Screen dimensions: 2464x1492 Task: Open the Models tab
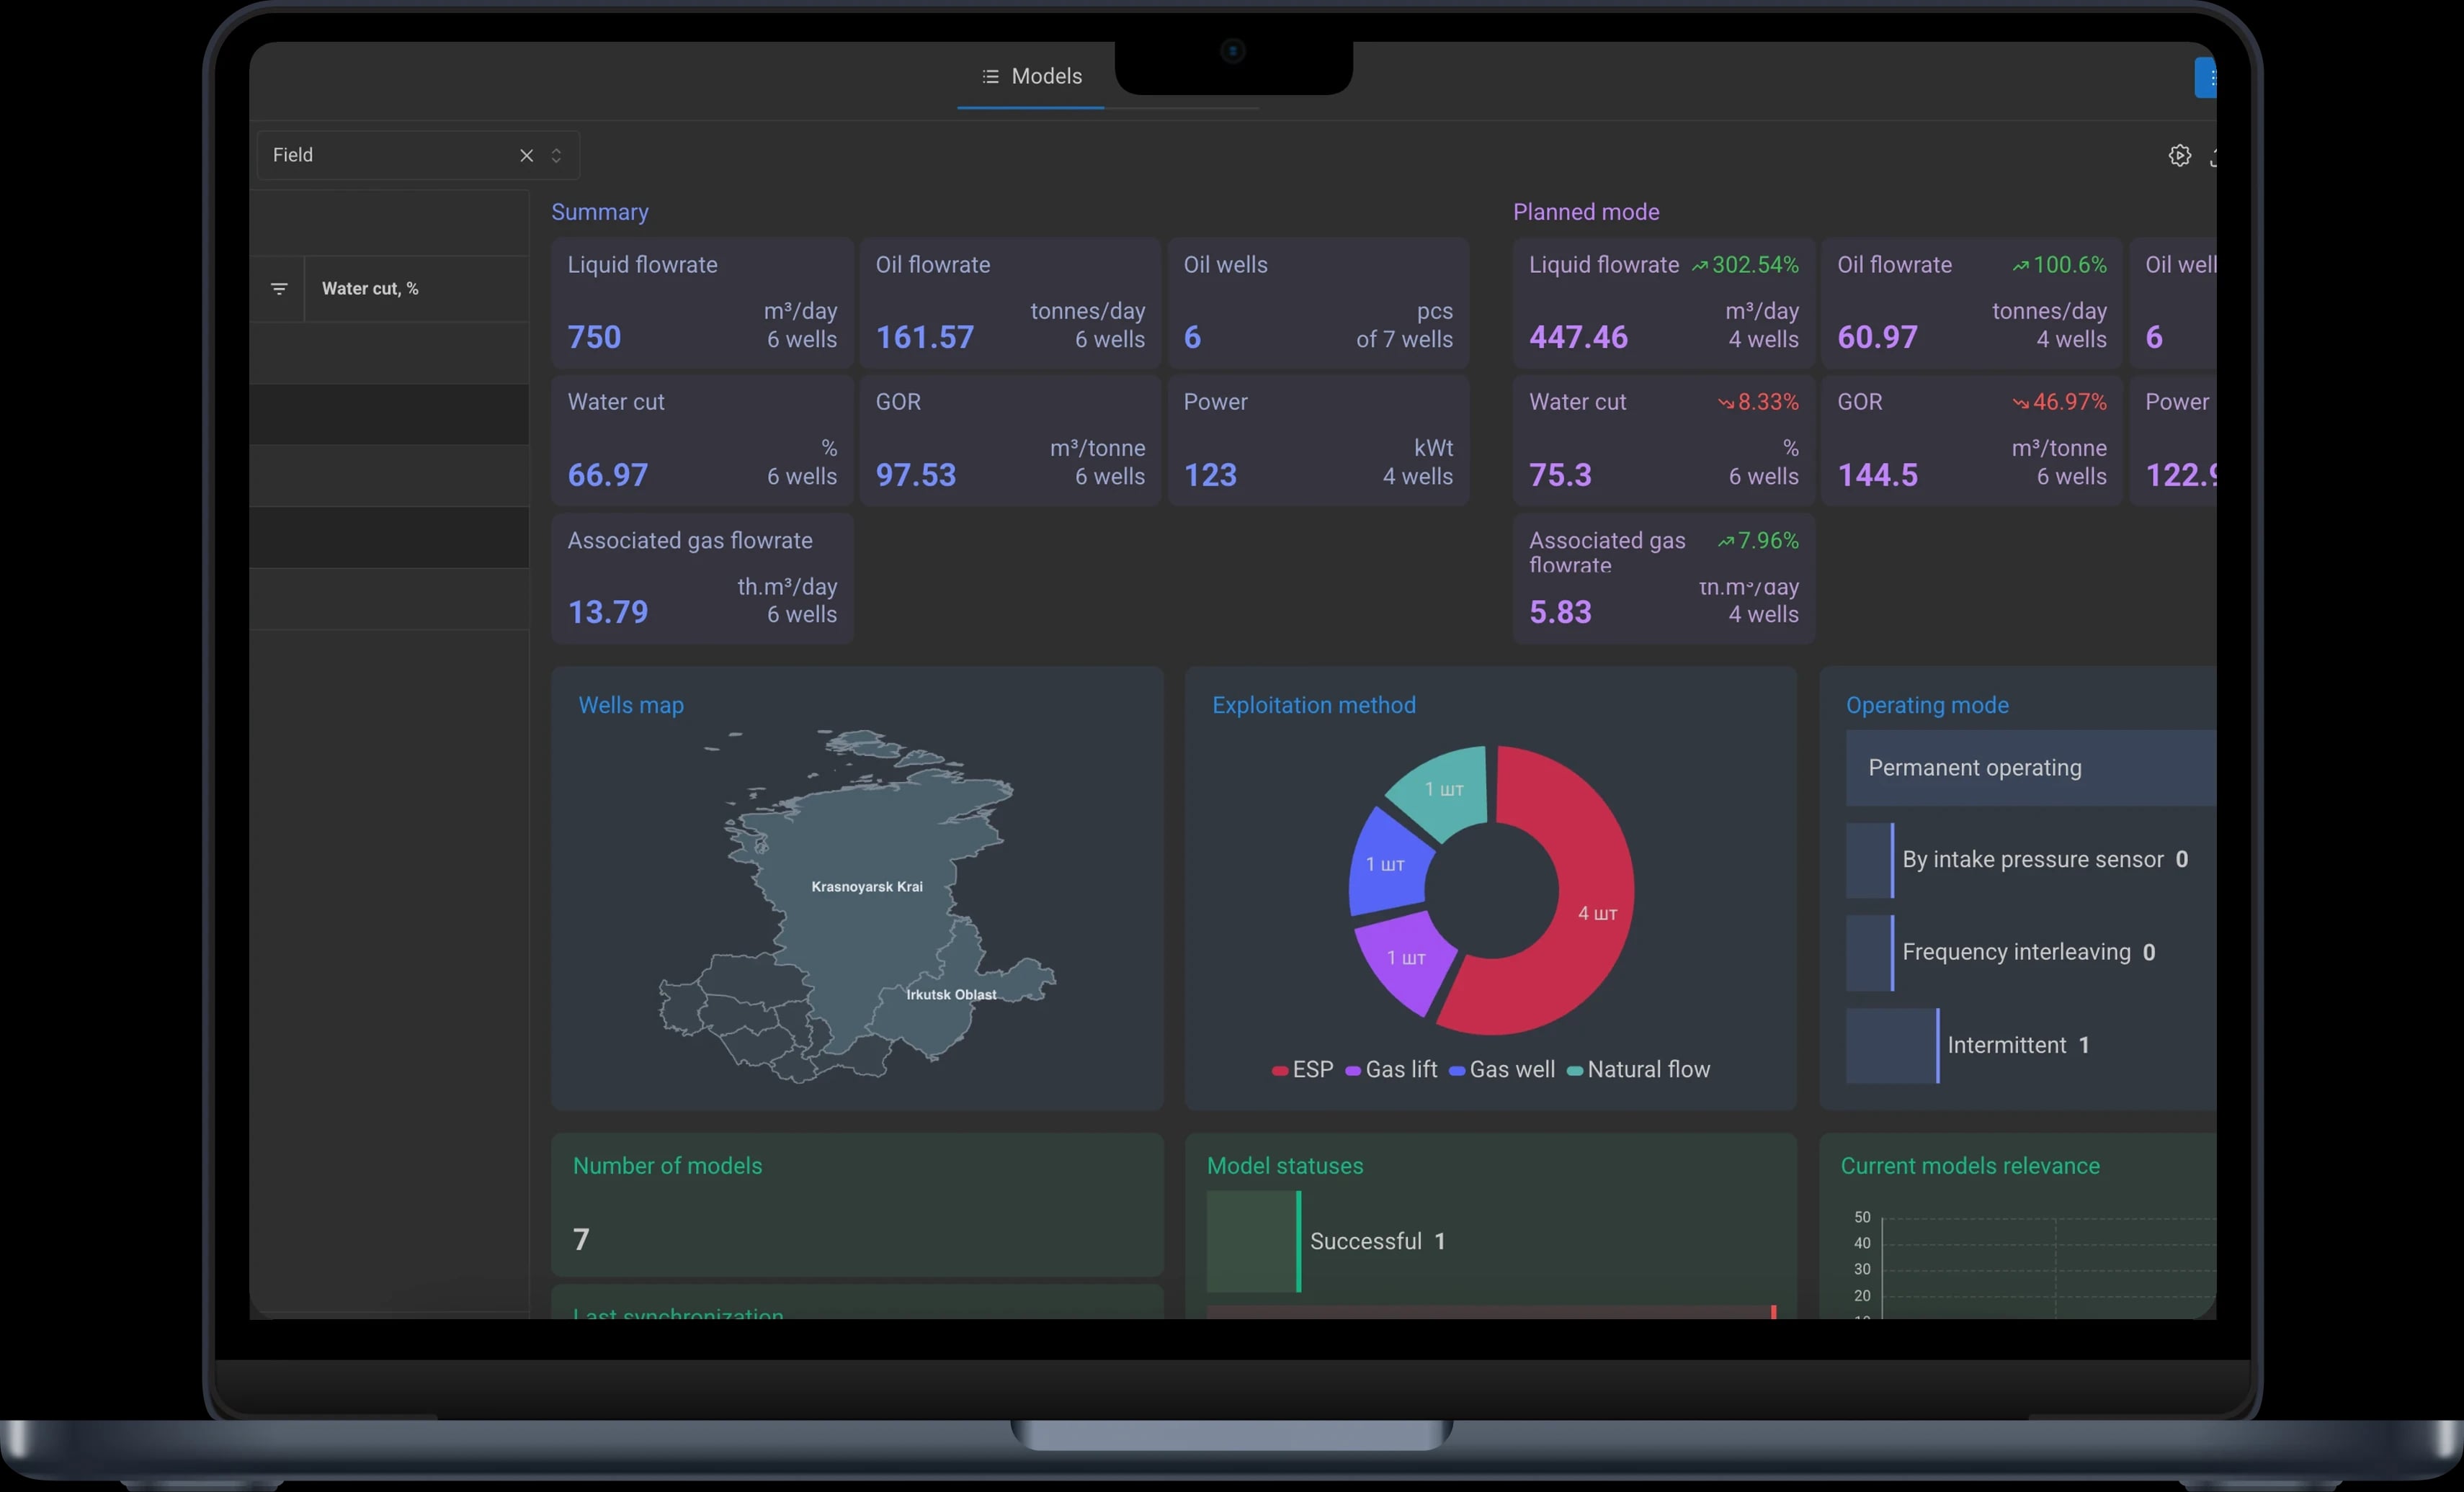pos(1031,77)
